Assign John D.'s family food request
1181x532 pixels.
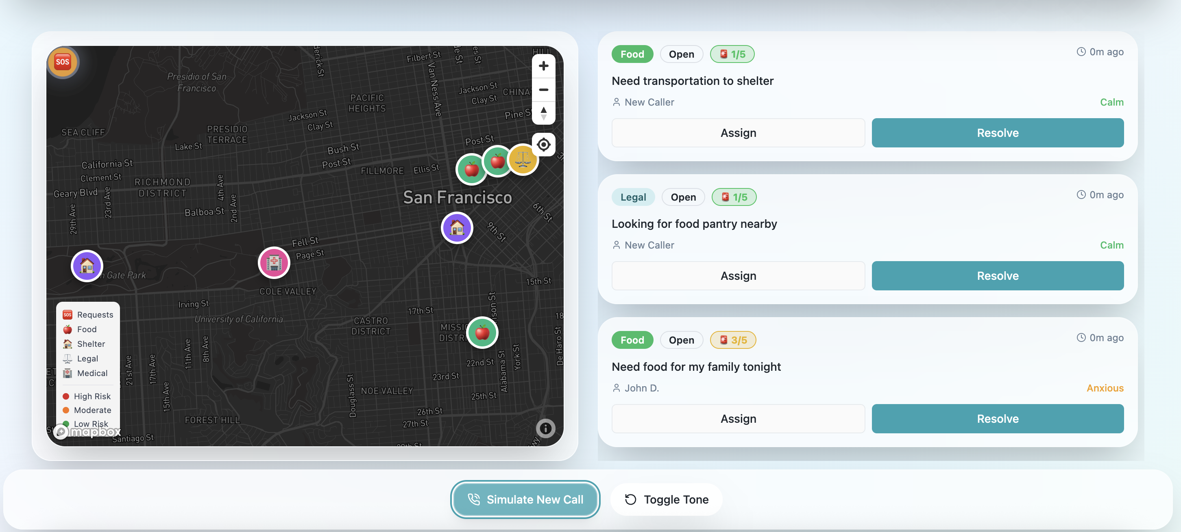[738, 418]
